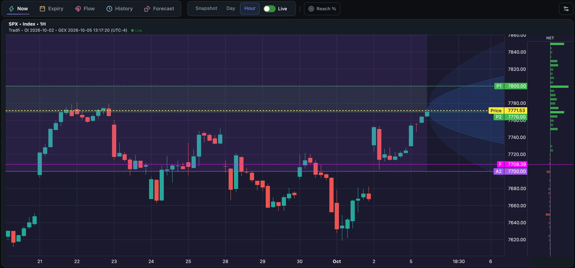Click the date label 23 on the time axis
575x268 pixels.
pyautogui.click(x=114, y=261)
